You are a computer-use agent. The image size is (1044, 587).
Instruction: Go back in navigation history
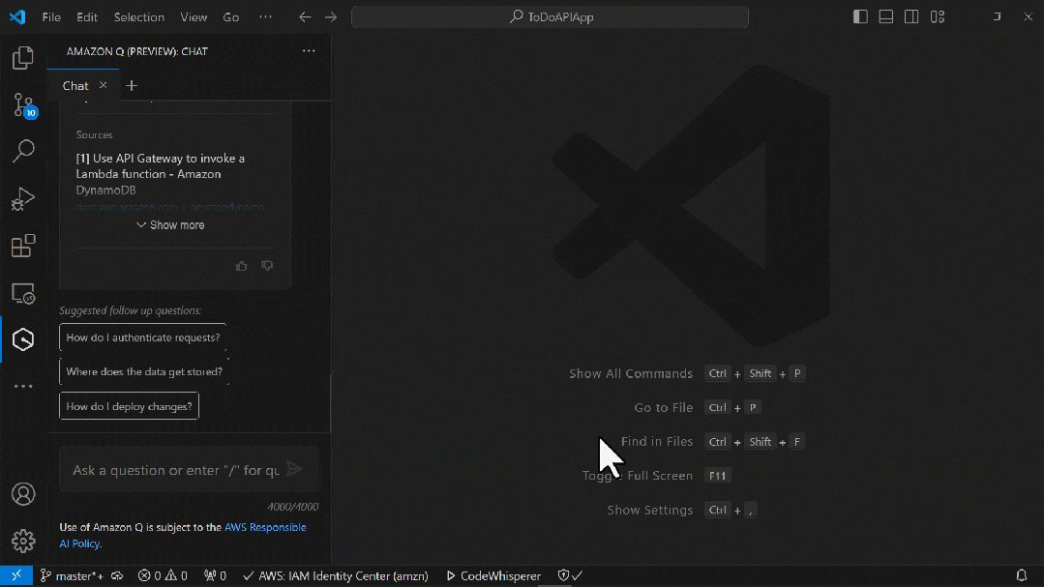305,16
